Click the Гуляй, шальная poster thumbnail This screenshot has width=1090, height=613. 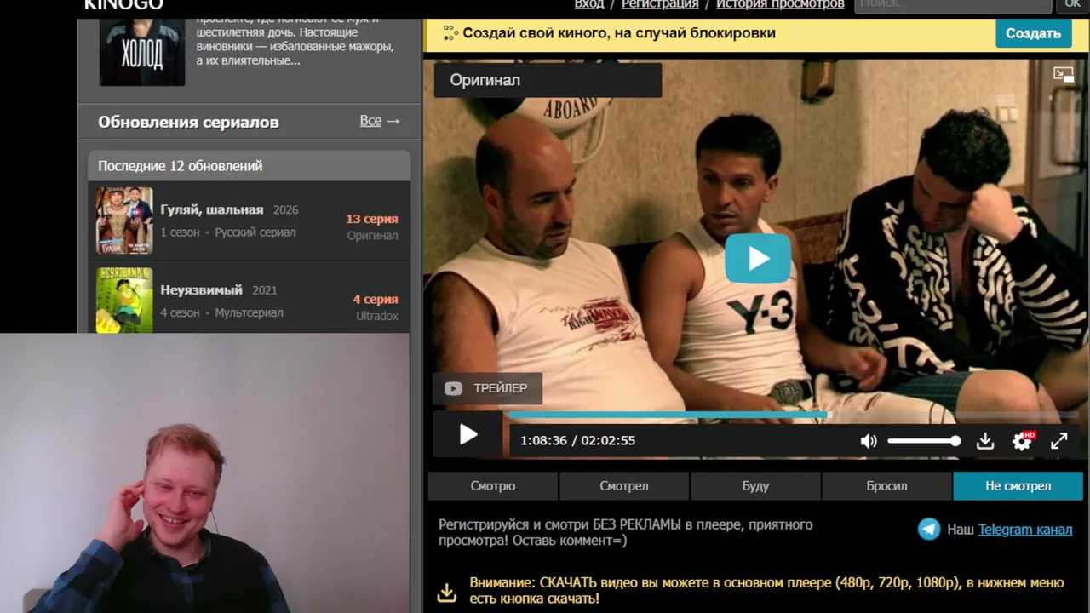pos(124,221)
